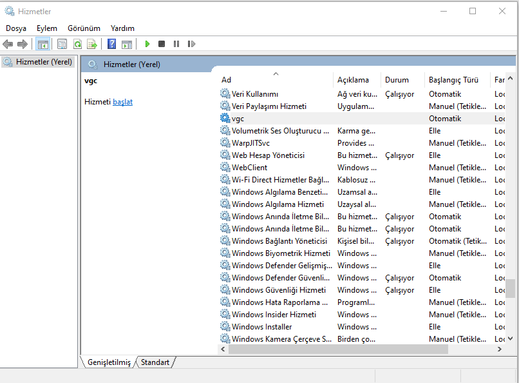519x383 pixels.
Task: Click Çalışıyor status of Veri Kullanımı
Action: pyautogui.click(x=399, y=94)
